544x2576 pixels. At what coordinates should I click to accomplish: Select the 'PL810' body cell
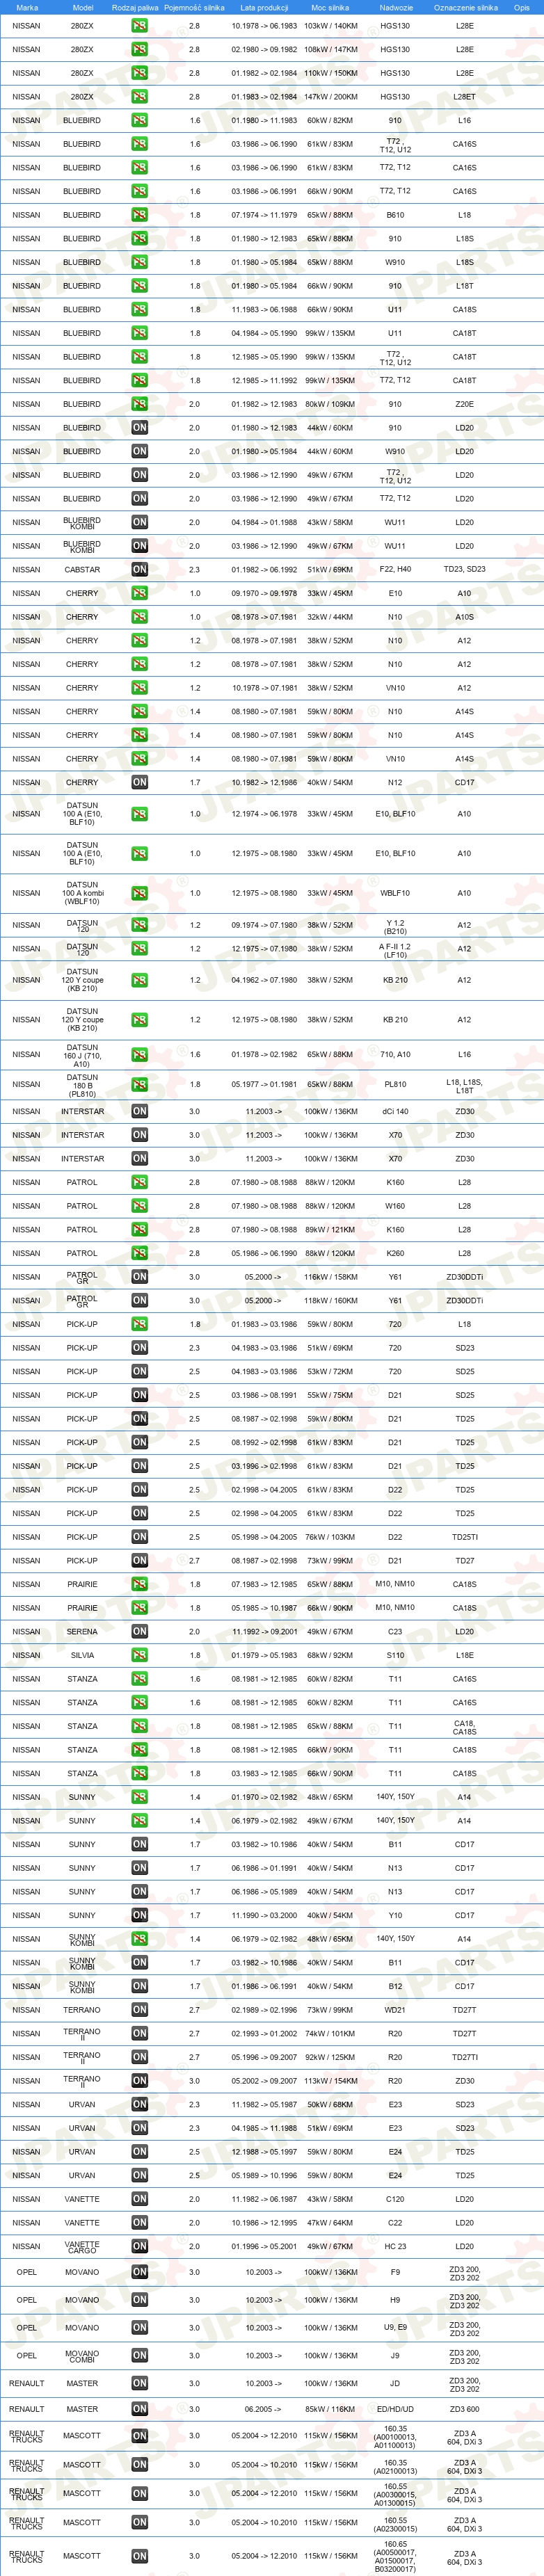(395, 1084)
